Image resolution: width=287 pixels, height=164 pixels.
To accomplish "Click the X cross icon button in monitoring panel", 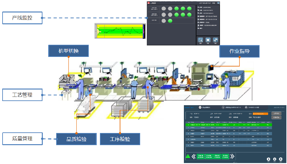I will 208,40.
